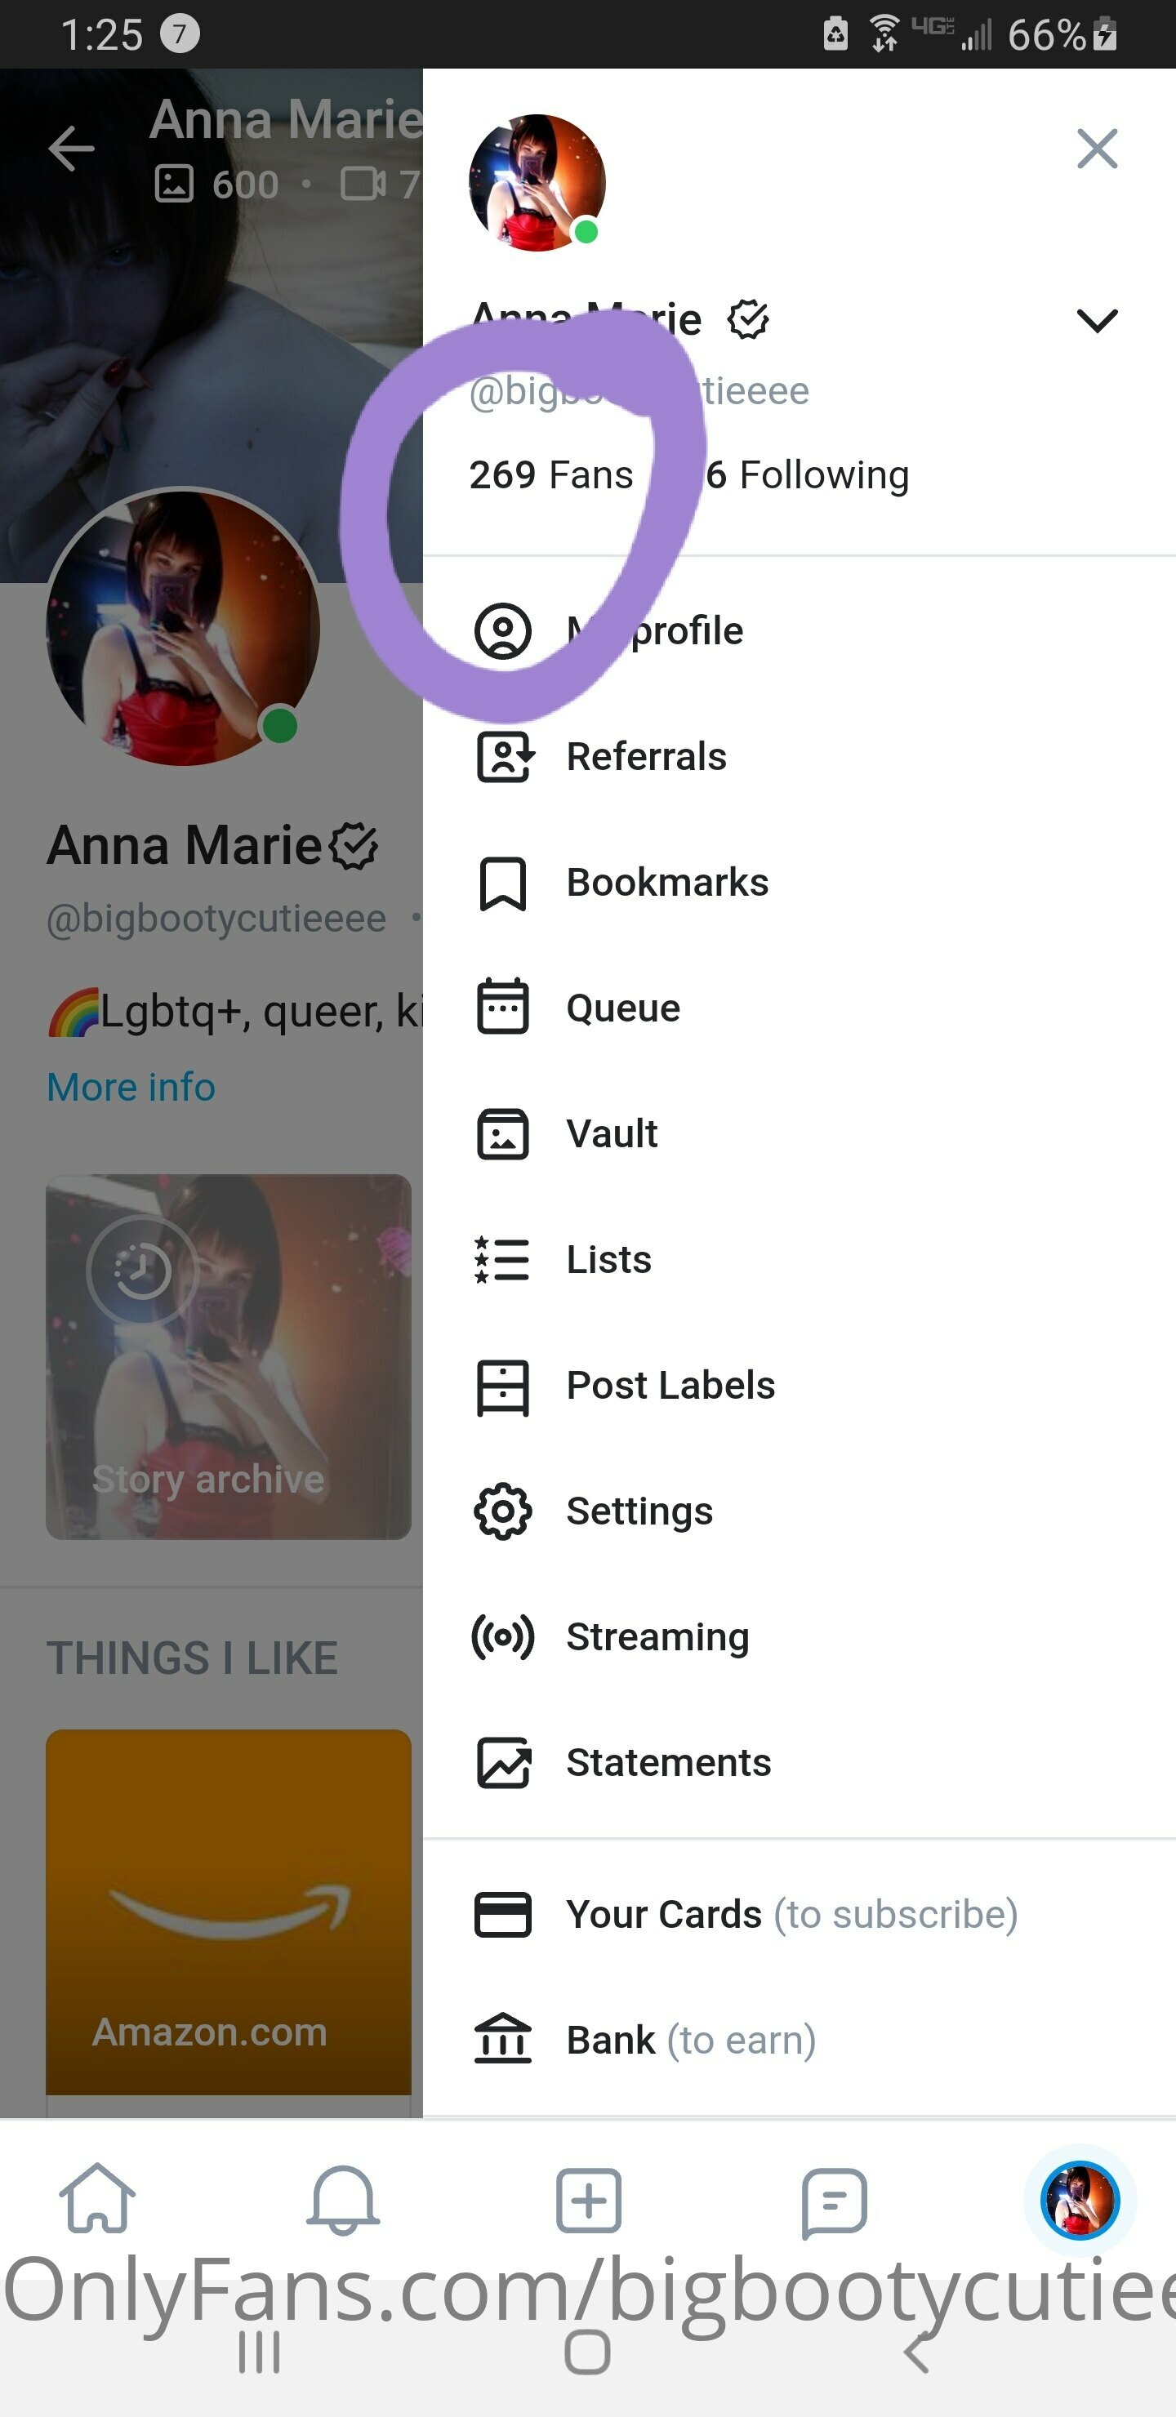The width and height of the screenshot is (1176, 2417).
Task: Tap the profile avatar in bottom bar
Action: [x=1080, y=2198]
